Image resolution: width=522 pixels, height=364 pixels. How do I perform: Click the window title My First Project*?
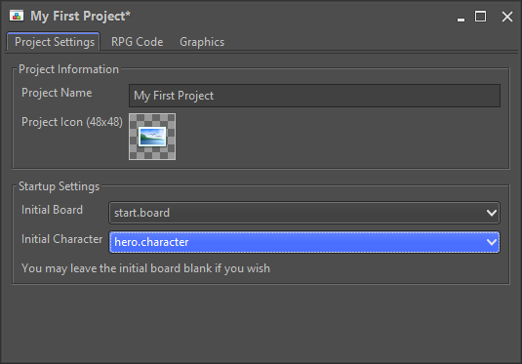pyautogui.click(x=81, y=16)
